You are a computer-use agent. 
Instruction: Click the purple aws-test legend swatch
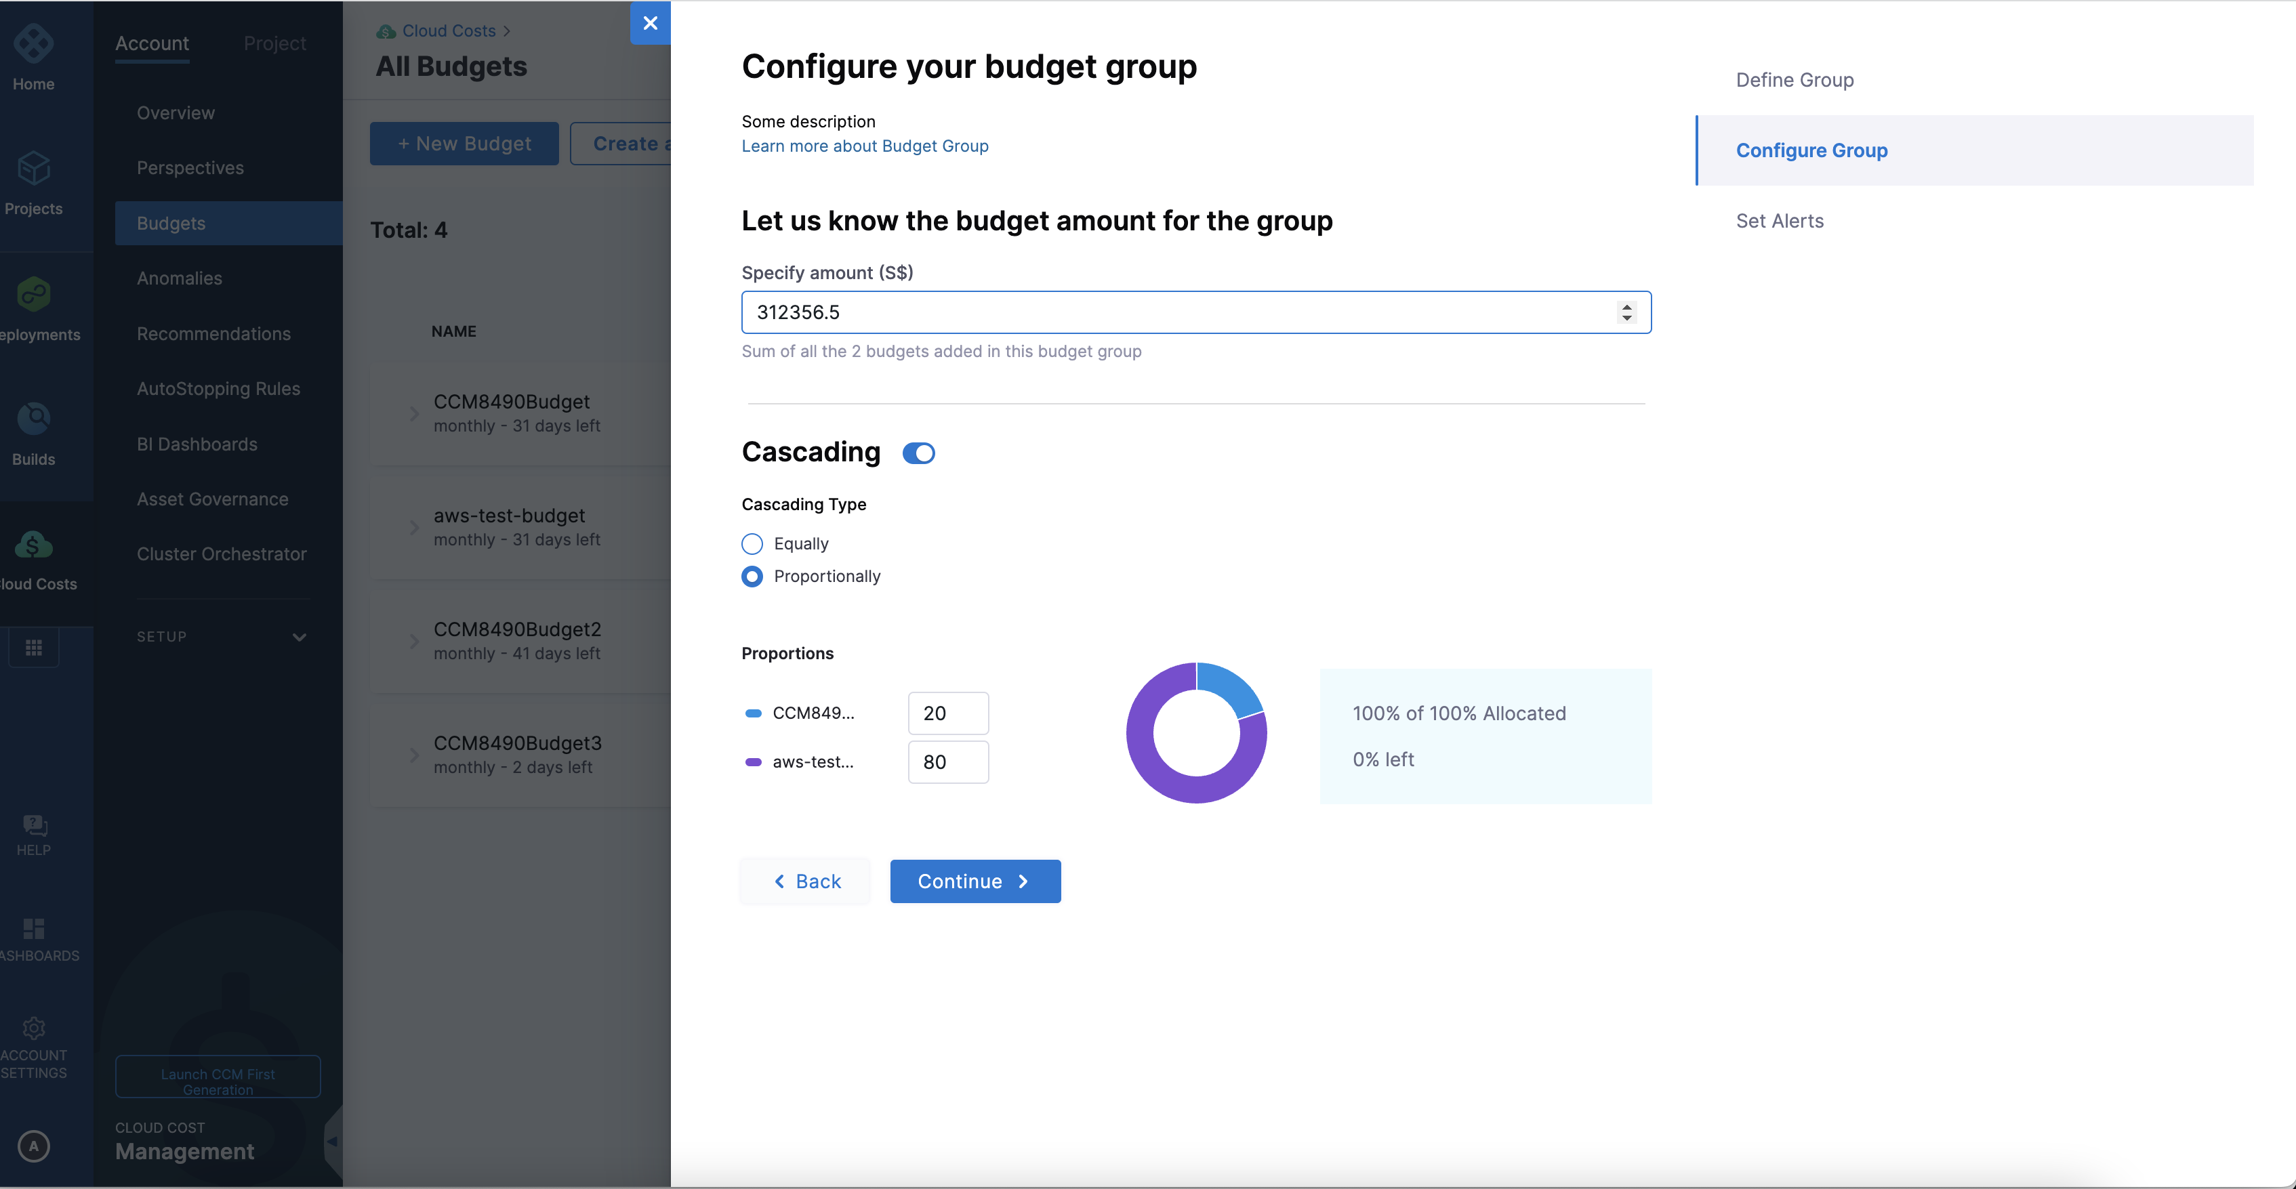point(753,762)
